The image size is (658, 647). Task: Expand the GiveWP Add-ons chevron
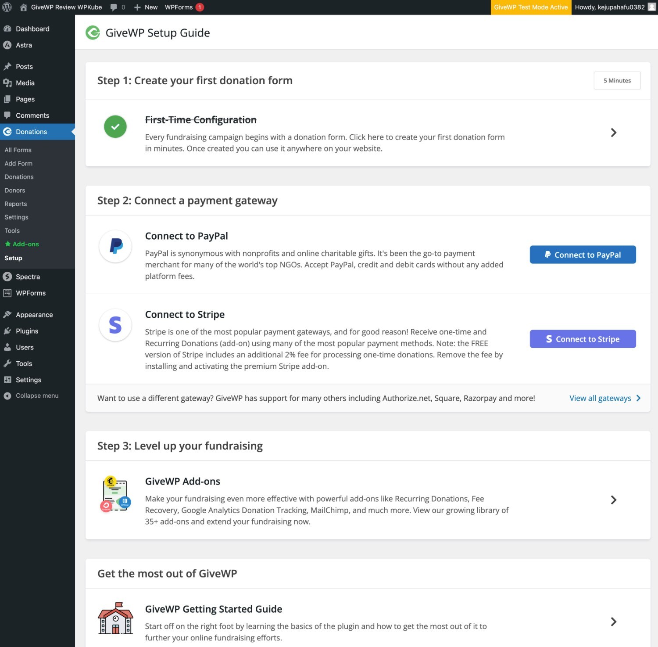click(613, 500)
